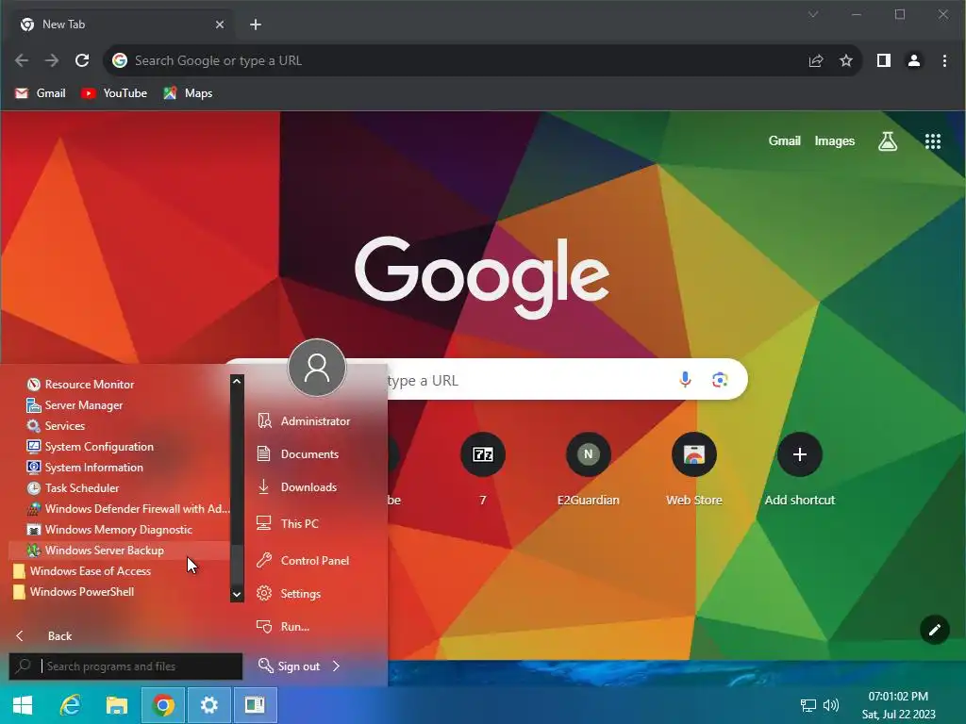Click the user avatar picture in the start menu

click(x=317, y=368)
